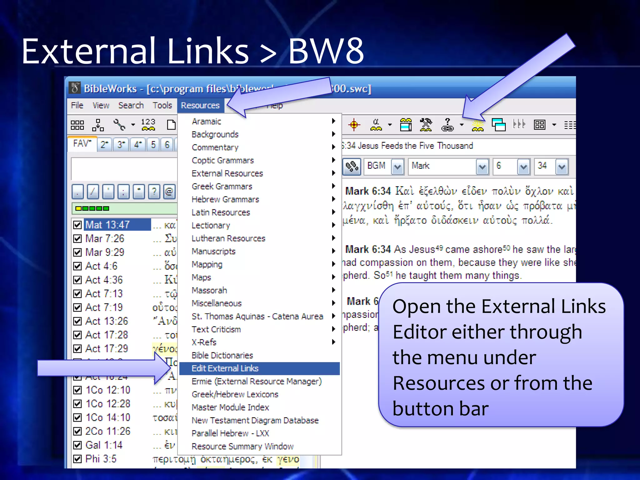Open the verse 34 dropdown

point(562,167)
